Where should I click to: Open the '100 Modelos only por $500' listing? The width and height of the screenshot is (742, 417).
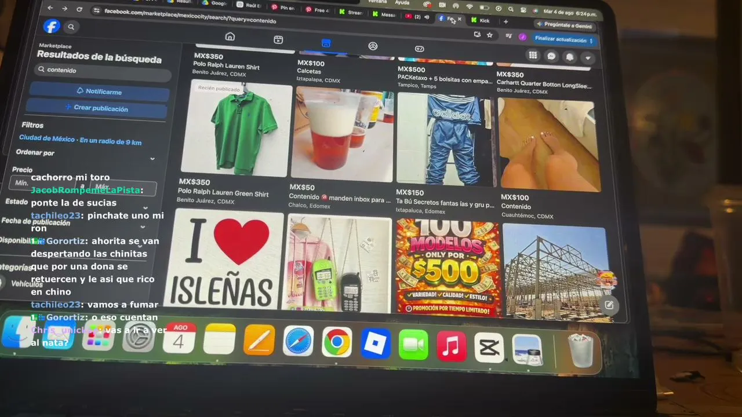(x=448, y=267)
